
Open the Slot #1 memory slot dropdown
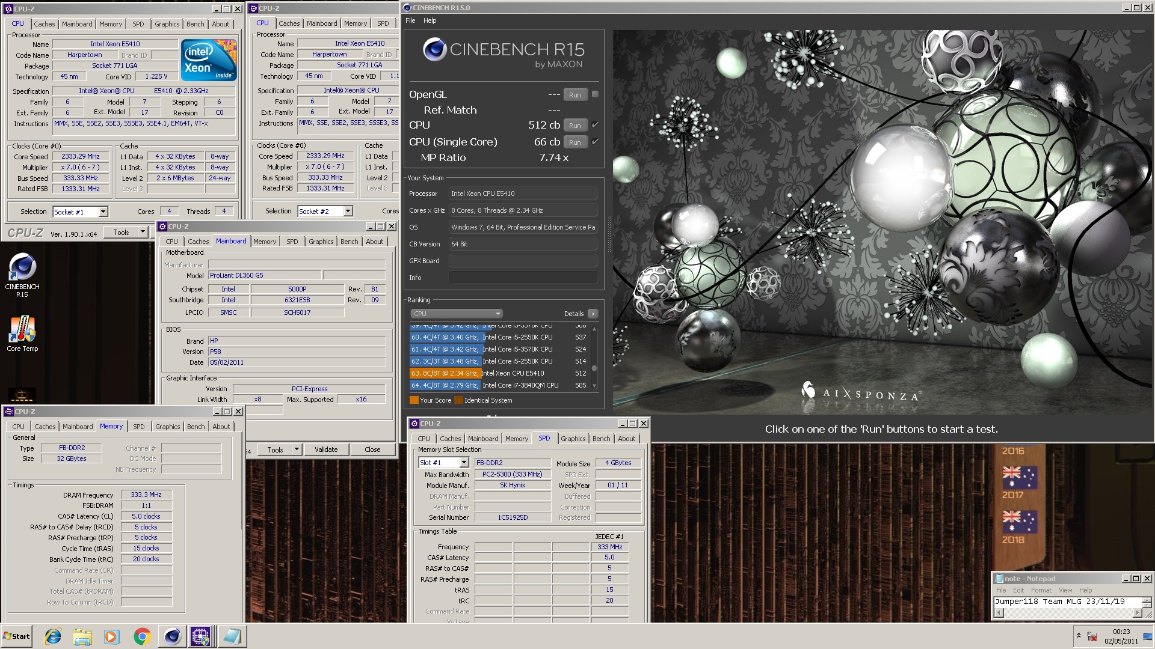point(464,463)
